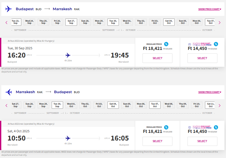
Task: Click the return departure time 10:50
Action: click(17, 138)
